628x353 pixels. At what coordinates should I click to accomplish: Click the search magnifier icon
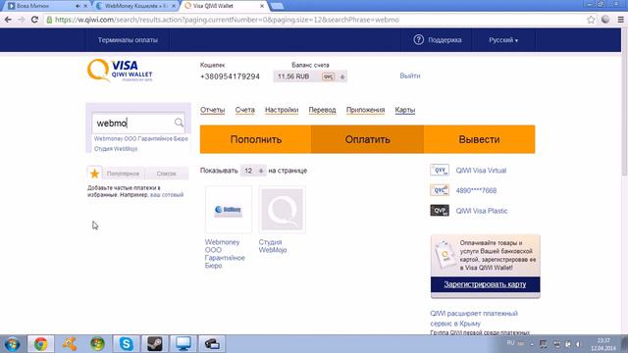pos(179,123)
